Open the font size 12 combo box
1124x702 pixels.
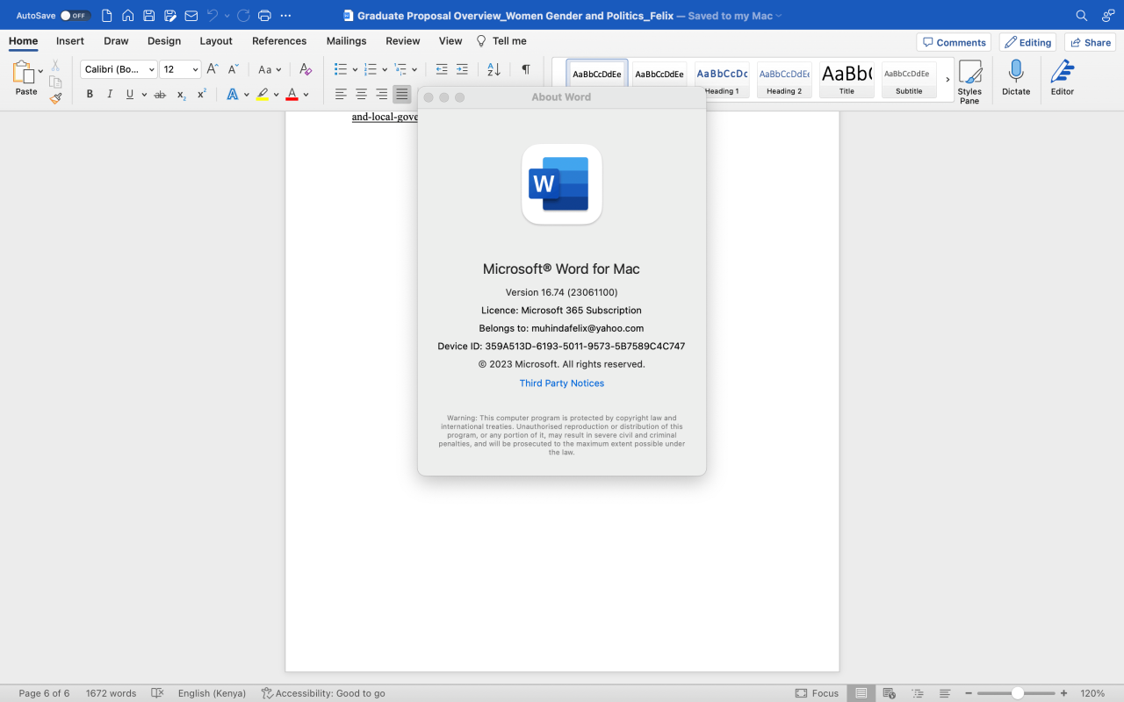point(180,69)
